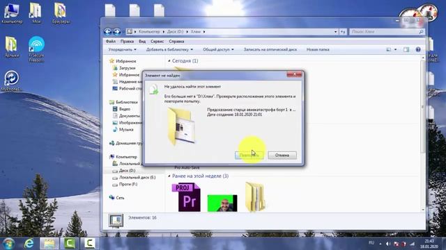Screen dimensions: 446x250
Task: Open the Explorer taskbar button
Action: coord(49,243)
